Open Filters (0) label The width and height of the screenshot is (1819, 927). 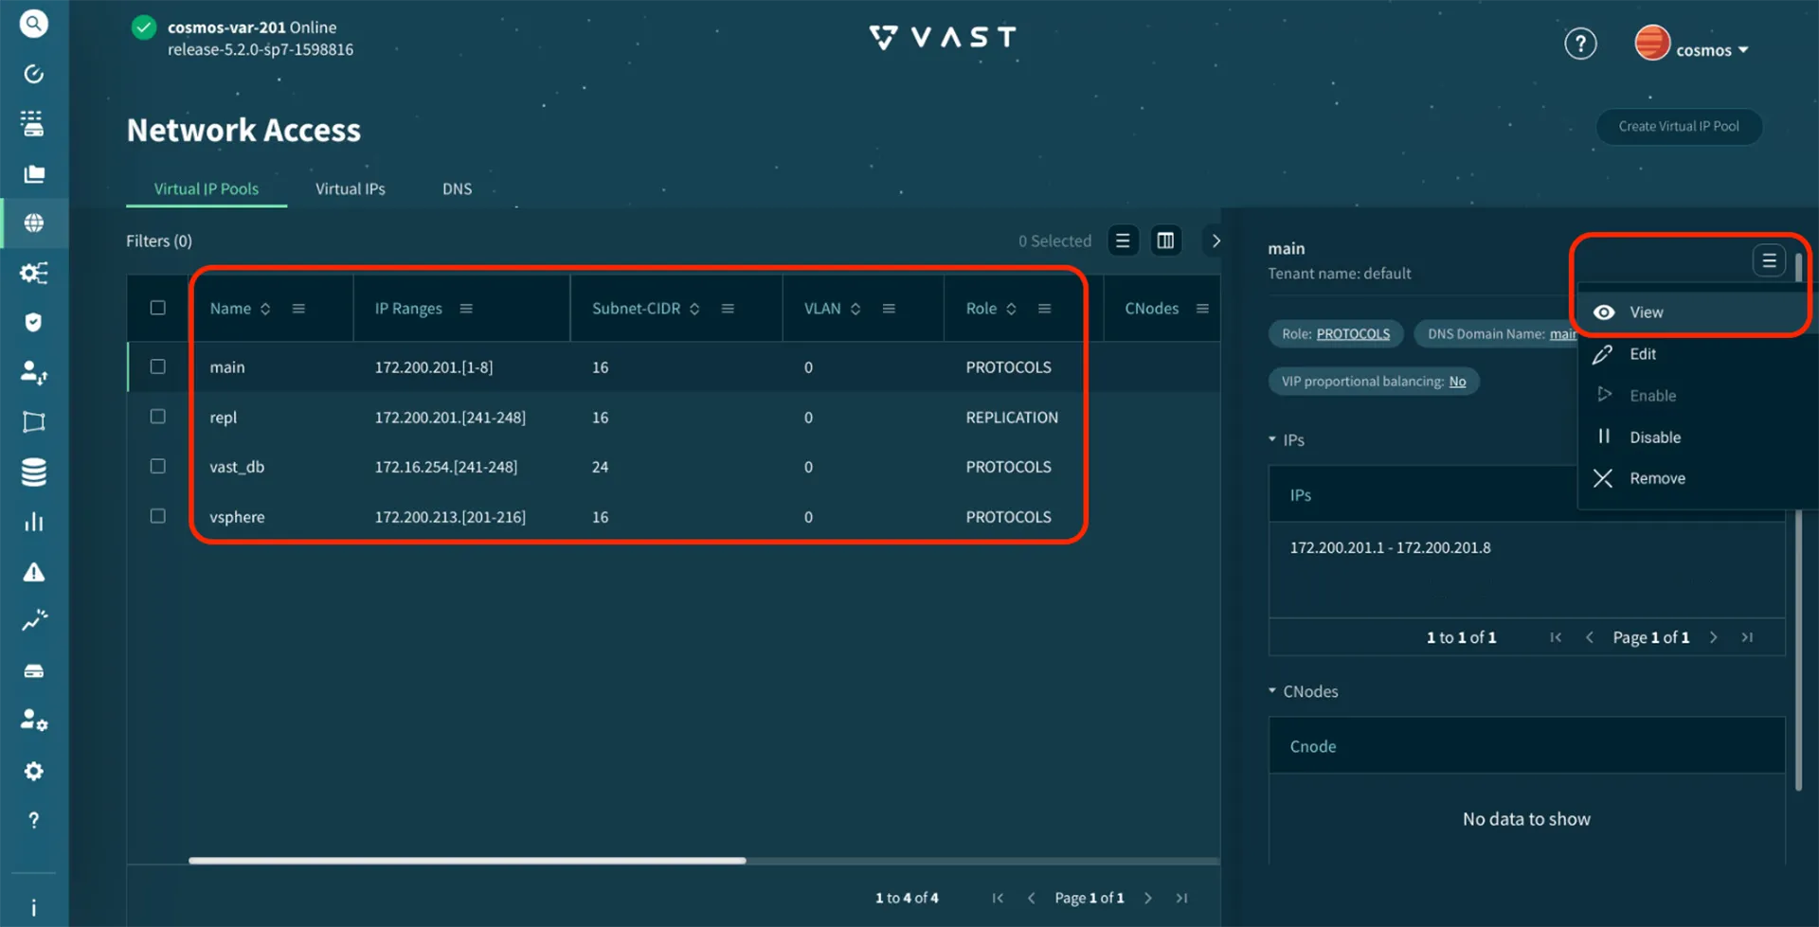(159, 241)
